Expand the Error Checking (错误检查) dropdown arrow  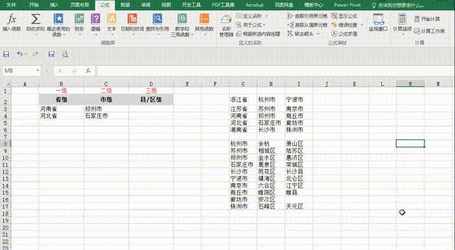coord(362,25)
